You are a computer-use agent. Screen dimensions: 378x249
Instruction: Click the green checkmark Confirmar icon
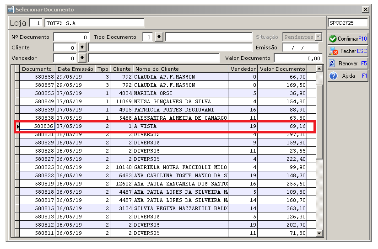(x=333, y=38)
